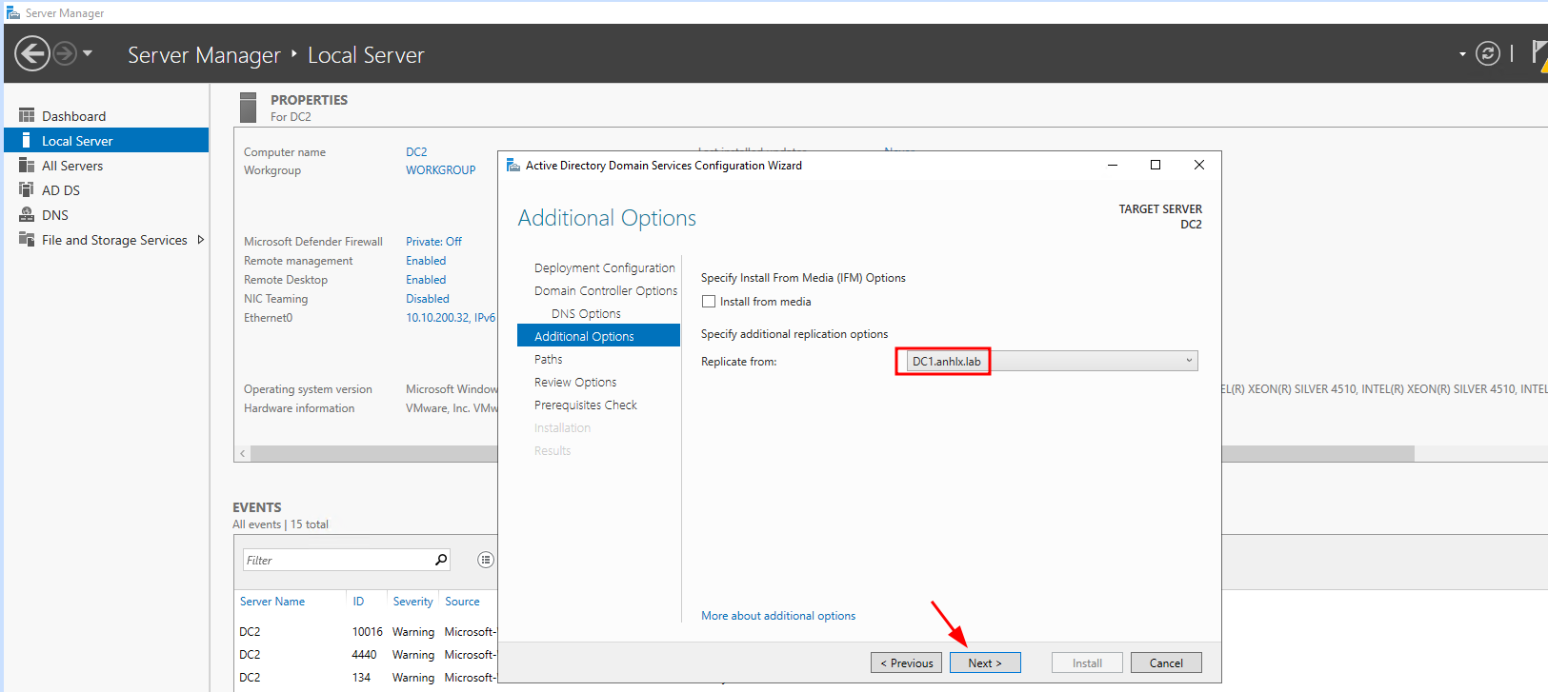
Task: Go to Domain Controller Options step
Action: click(605, 291)
